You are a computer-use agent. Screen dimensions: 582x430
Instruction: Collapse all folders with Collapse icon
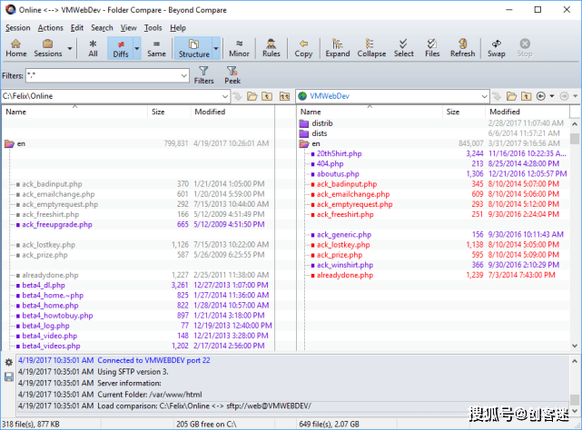(371, 47)
